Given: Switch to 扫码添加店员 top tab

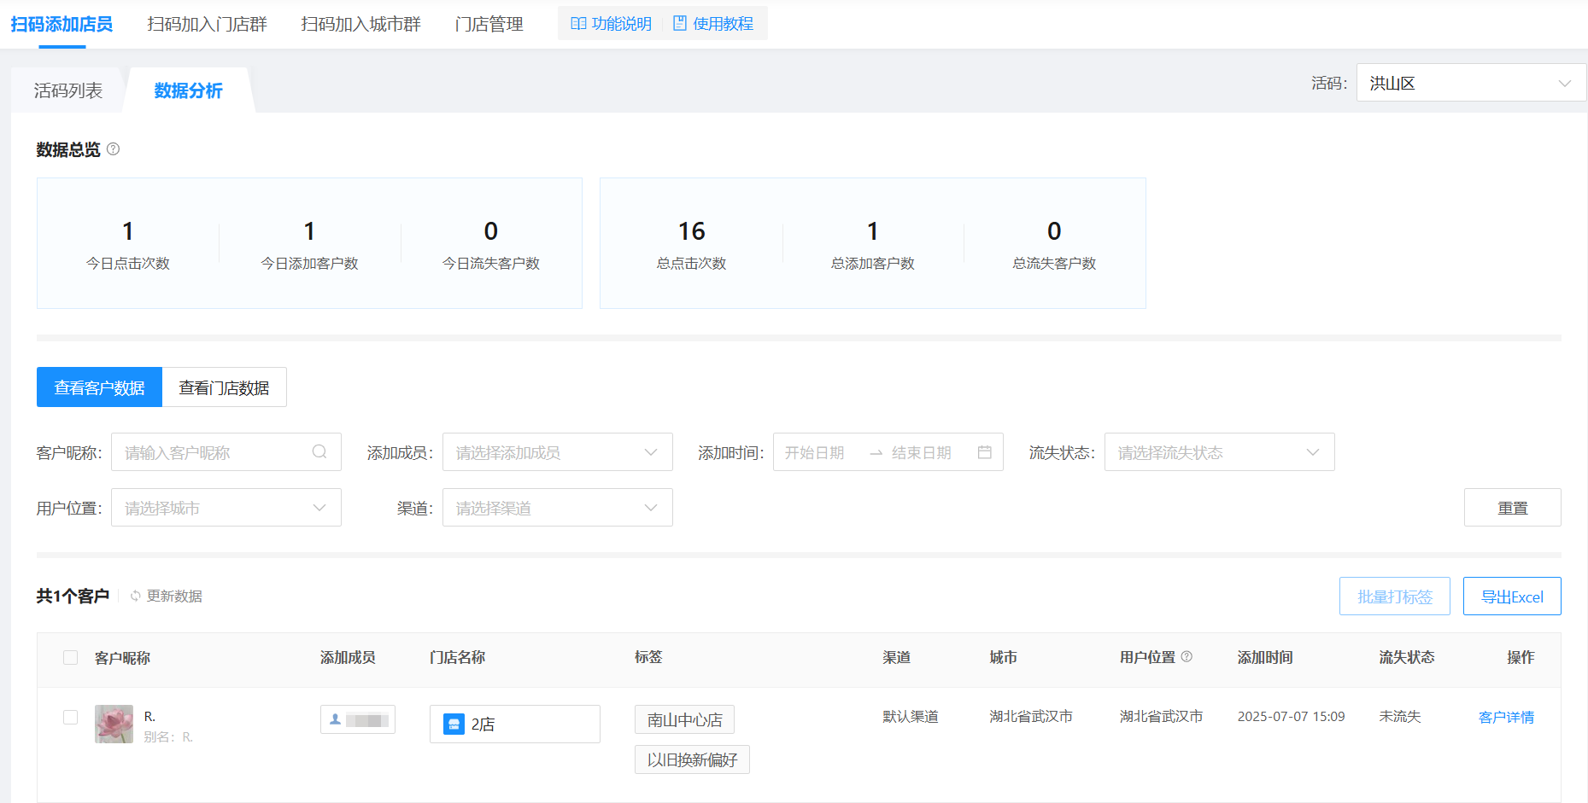Looking at the screenshot, I should click(62, 24).
